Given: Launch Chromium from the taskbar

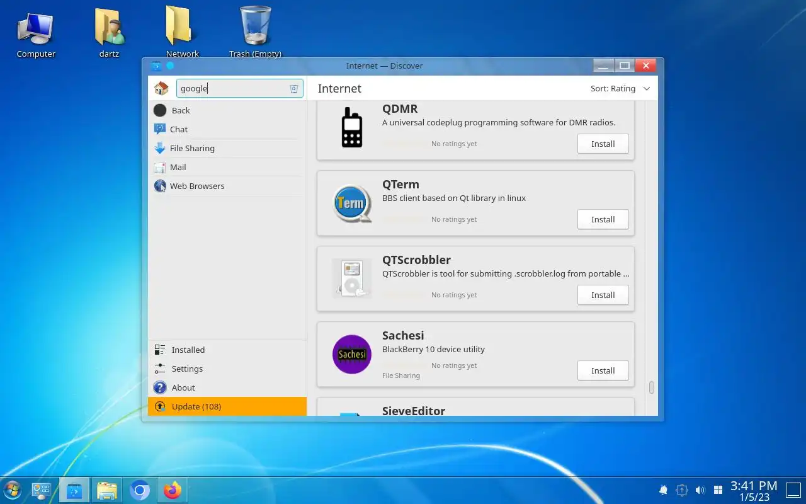Looking at the screenshot, I should 140,490.
